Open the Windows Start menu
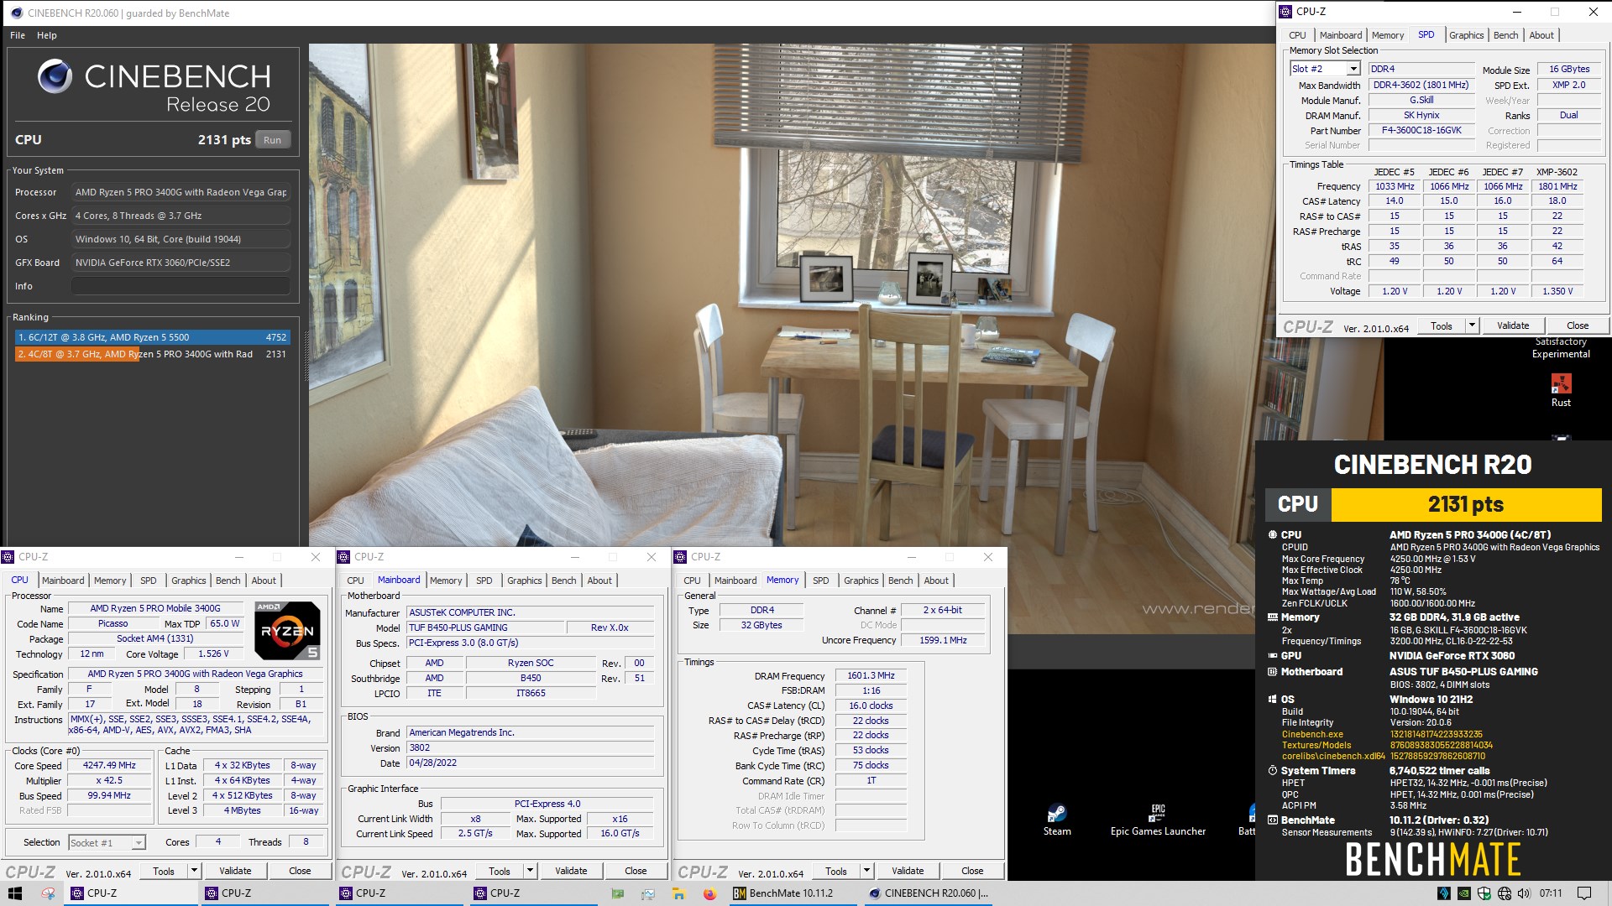Screen dimensions: 1612x906 pos(15,893)
